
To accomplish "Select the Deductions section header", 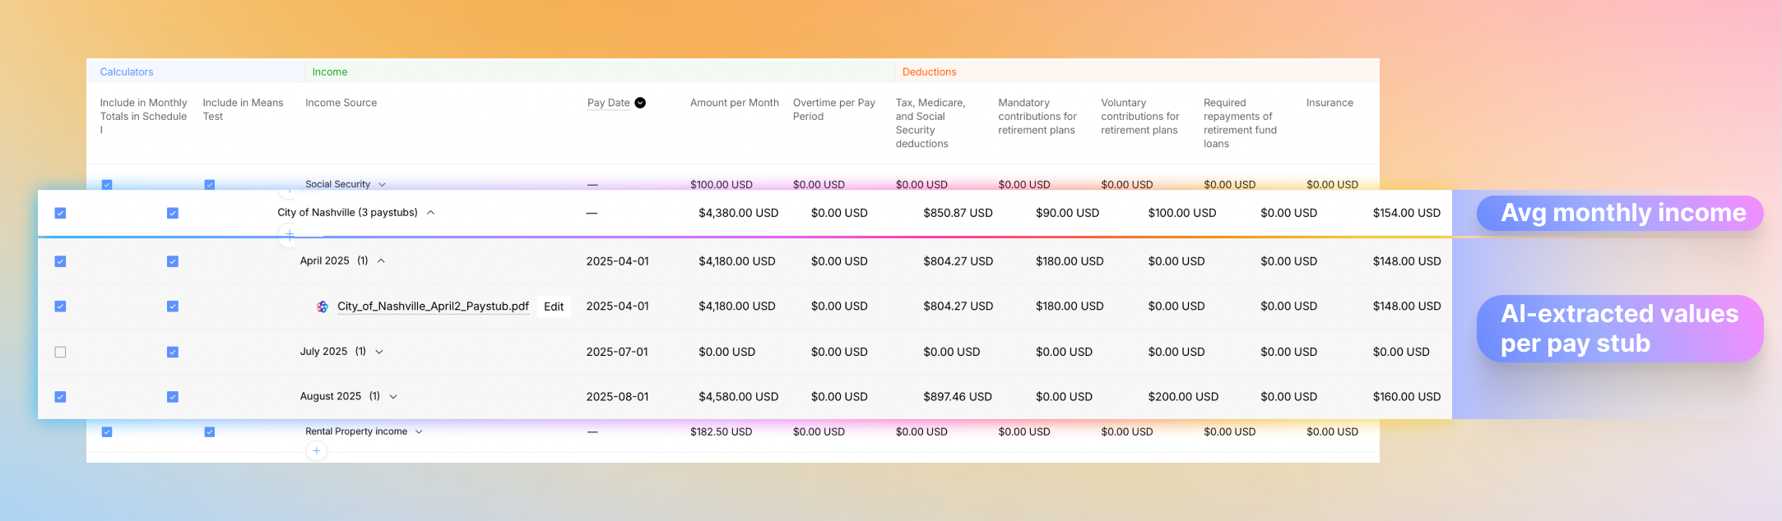I will coord(929,72).
